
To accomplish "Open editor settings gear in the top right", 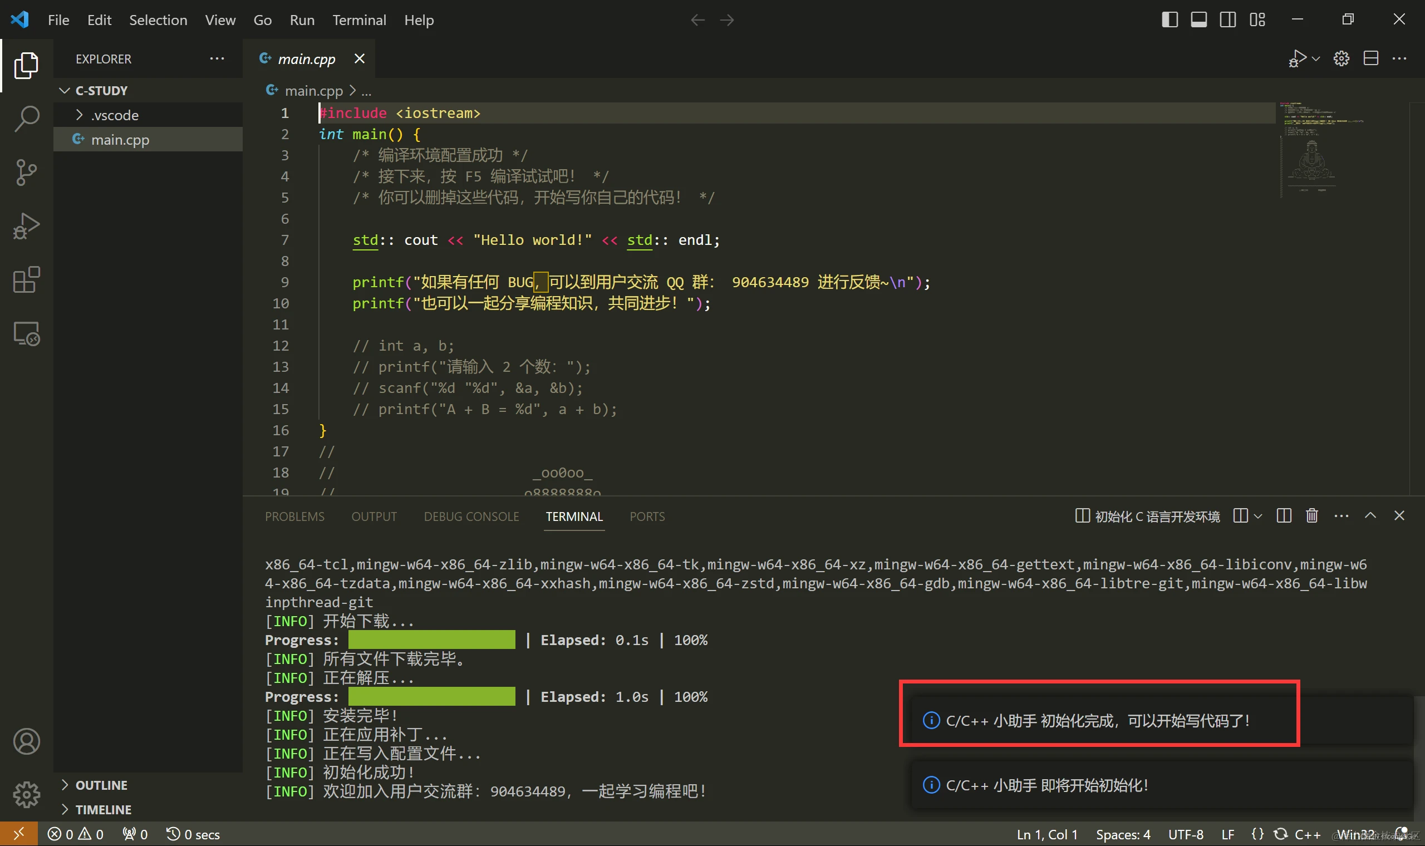I will point(1340,58).
